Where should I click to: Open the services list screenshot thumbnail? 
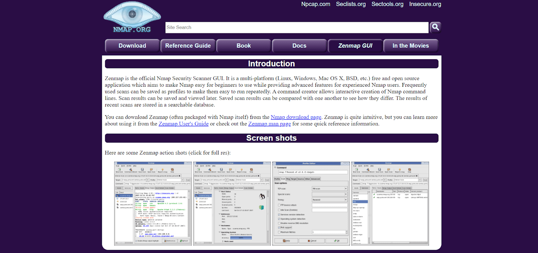tap(390, 204)
